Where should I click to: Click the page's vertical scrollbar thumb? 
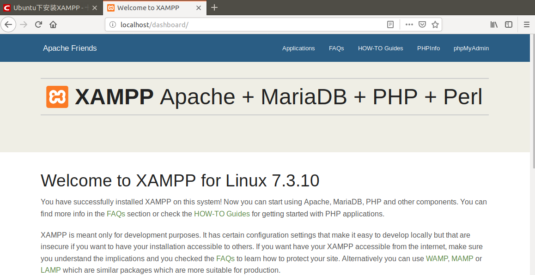pyautogui.click(x=533, y=101)
